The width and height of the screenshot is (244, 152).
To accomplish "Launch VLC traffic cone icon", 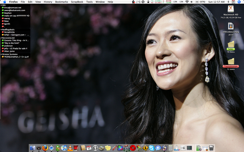I will (x=70, y=148).
